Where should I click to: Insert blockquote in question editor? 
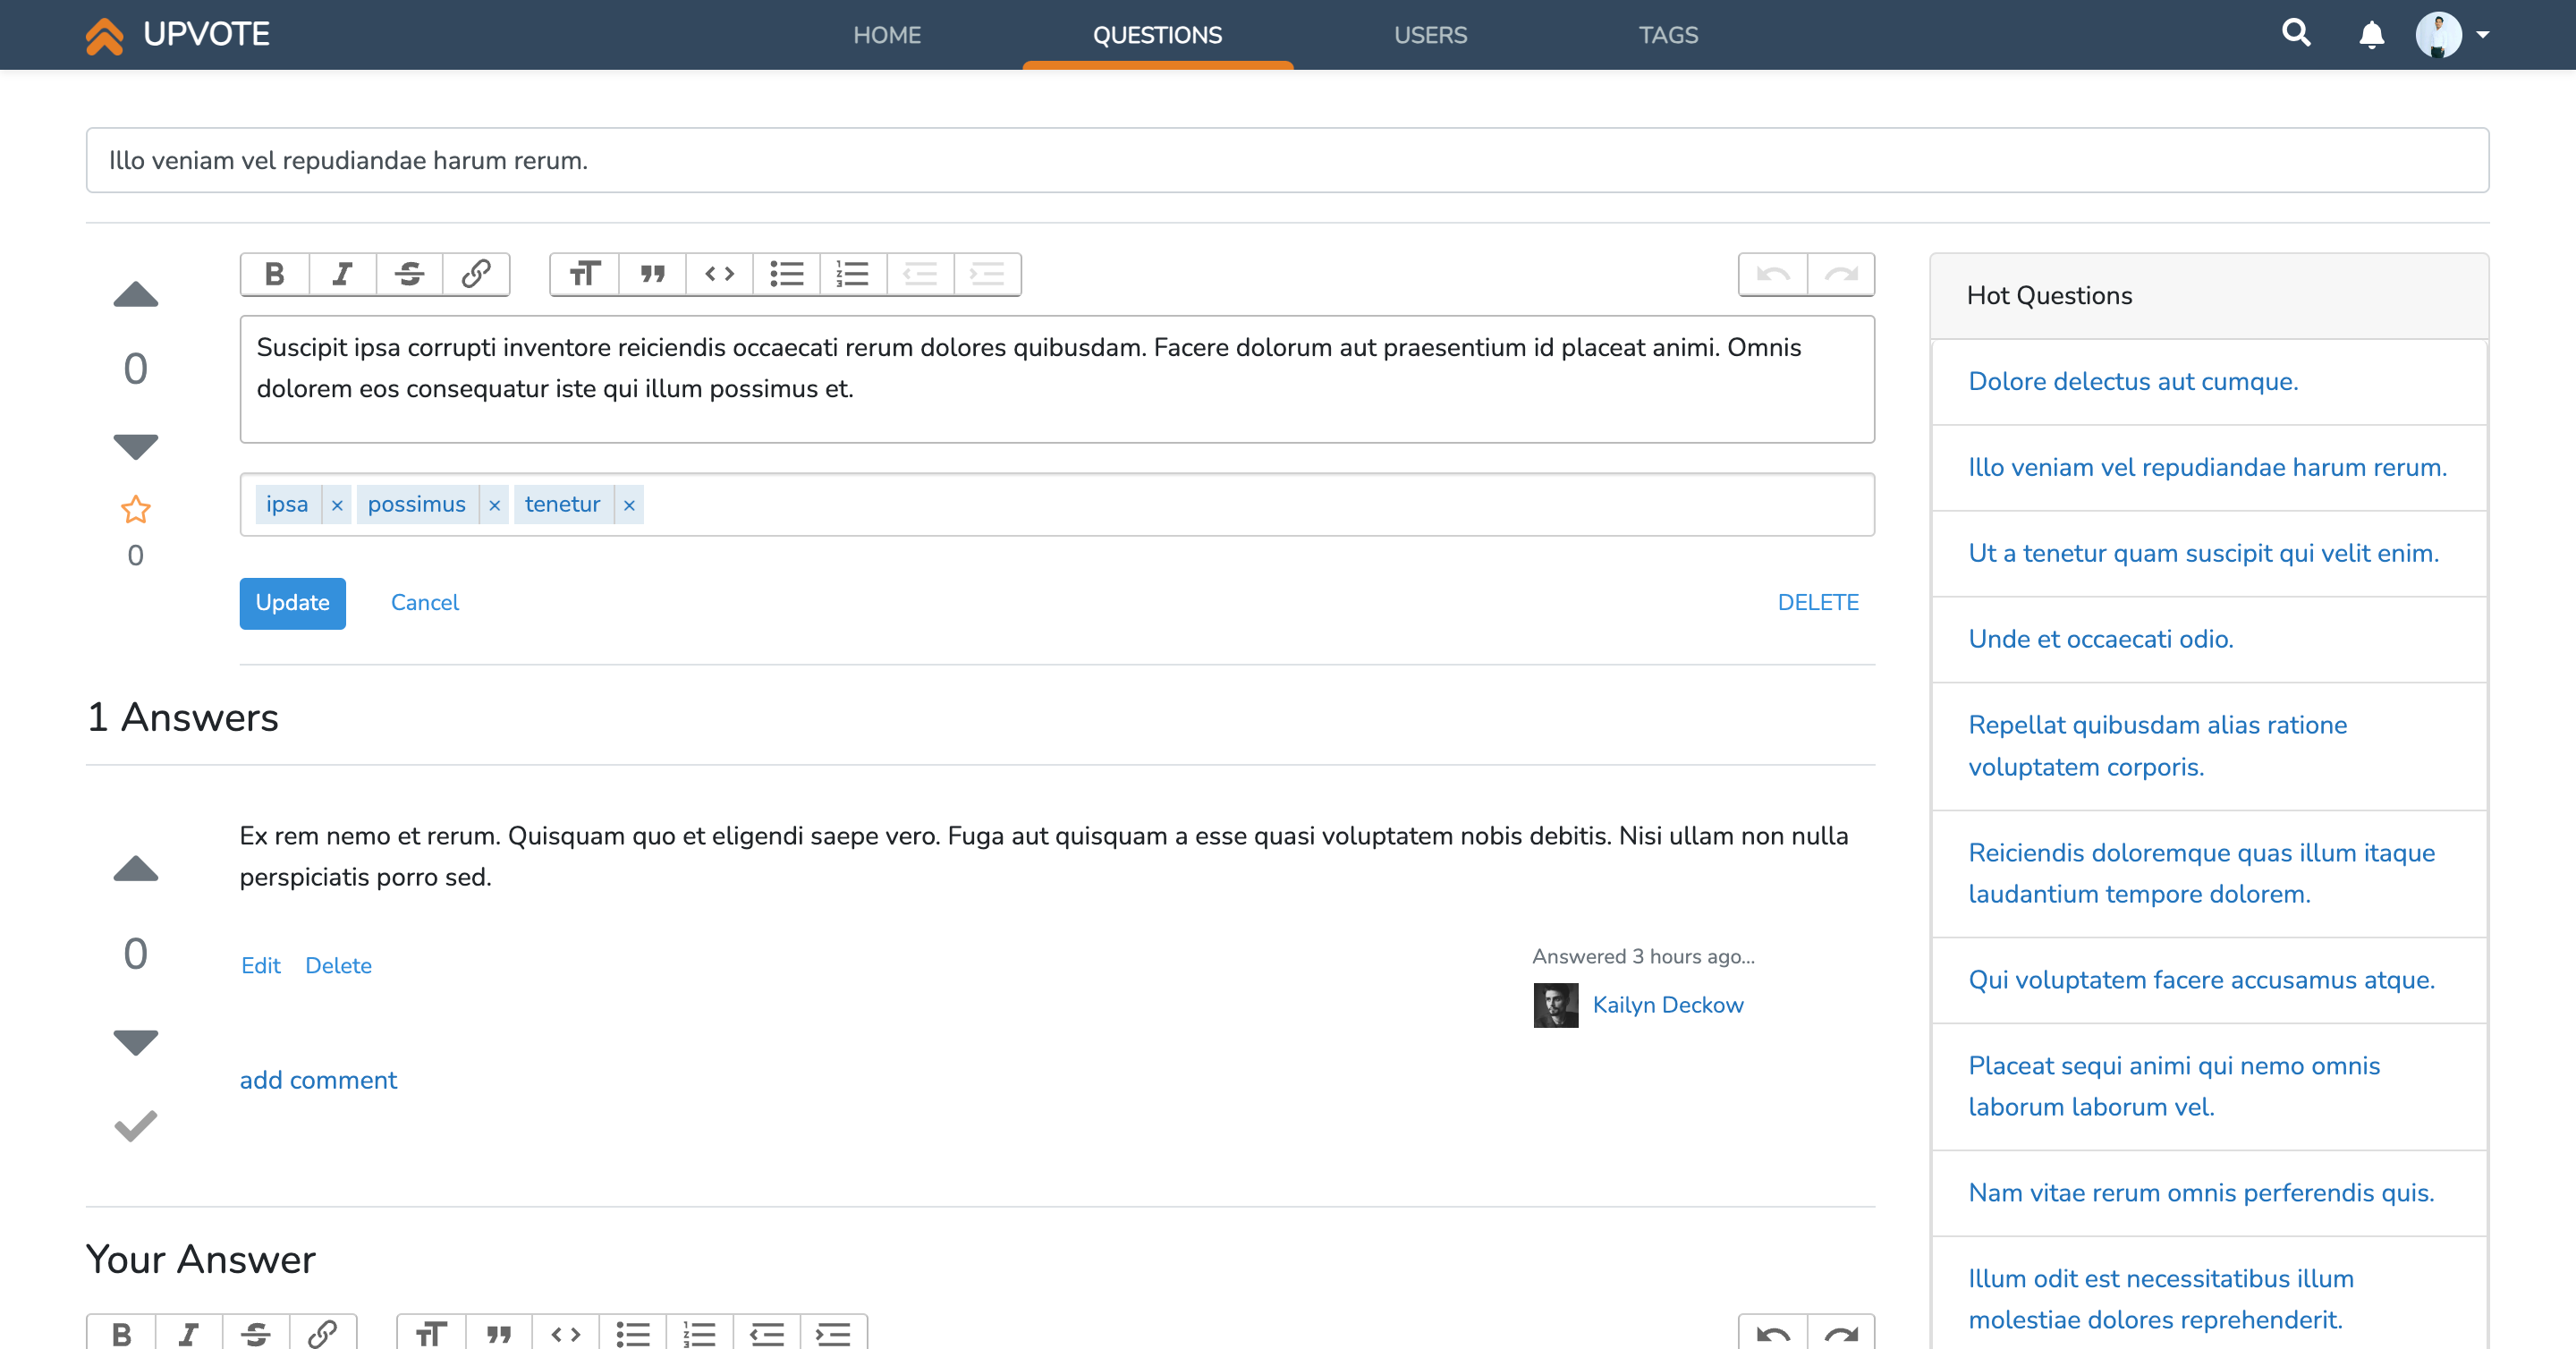click(652, 274)
